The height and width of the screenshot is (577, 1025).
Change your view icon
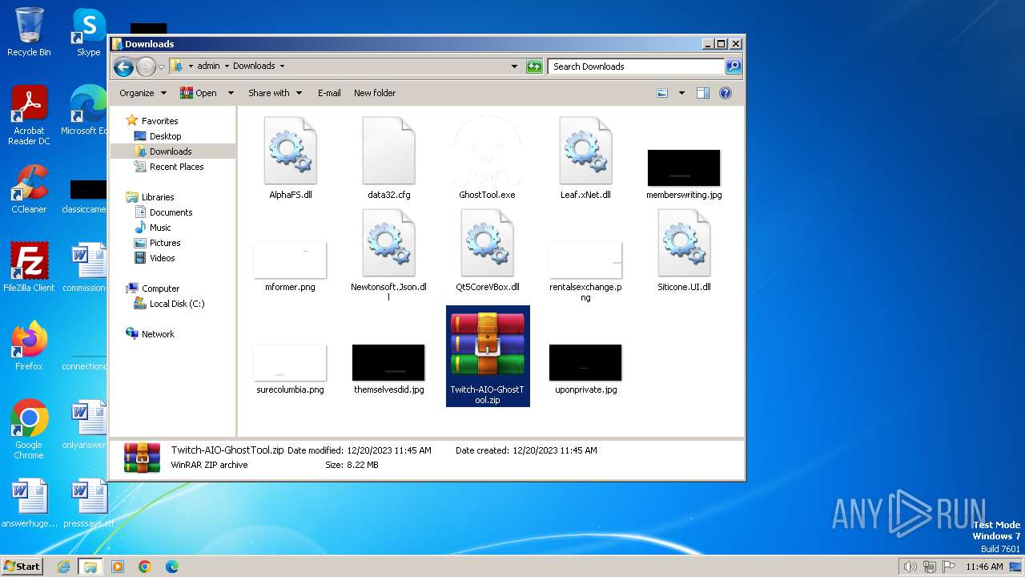coord(662,93)
